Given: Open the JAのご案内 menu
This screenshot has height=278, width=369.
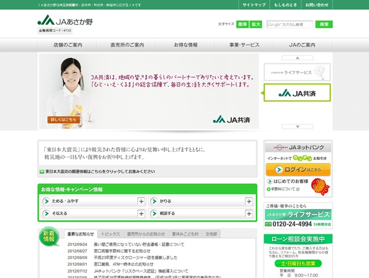Looking at the screenshot, I should click(302, 45).
